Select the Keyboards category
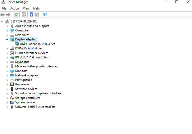The image size is (192, 134). pos(22,62)
